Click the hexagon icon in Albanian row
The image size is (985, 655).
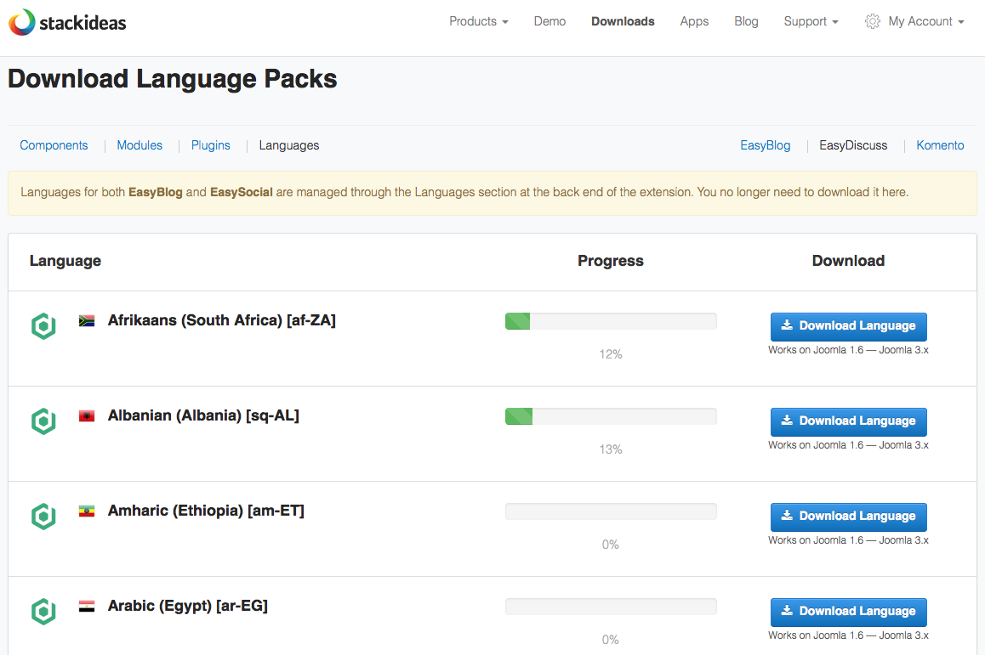click(43, 421)
